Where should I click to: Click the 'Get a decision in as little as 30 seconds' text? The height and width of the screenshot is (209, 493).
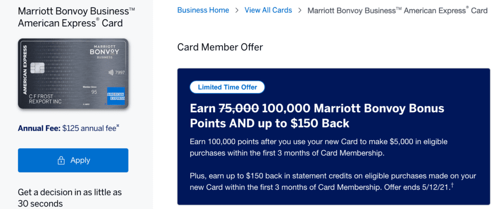tap(70, 197)
